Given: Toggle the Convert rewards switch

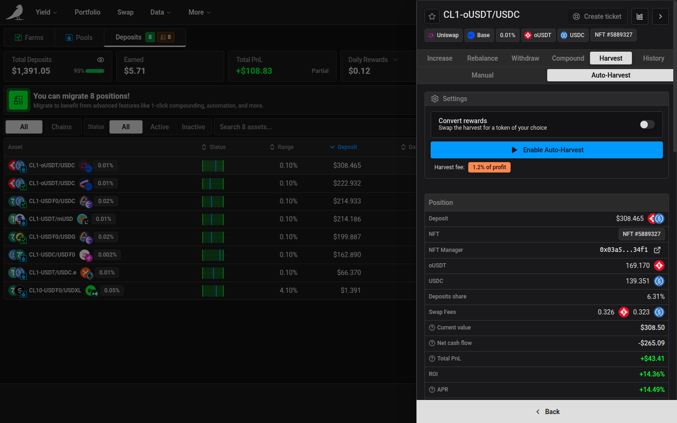Looking at the screenshot, I should pyautogui.click(x=647, y=125).
